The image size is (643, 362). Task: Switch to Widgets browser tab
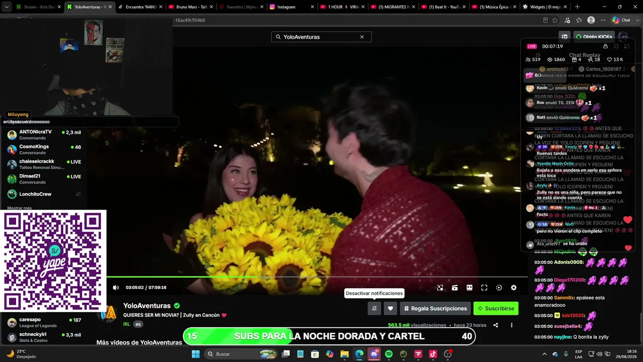coord(544,7)
